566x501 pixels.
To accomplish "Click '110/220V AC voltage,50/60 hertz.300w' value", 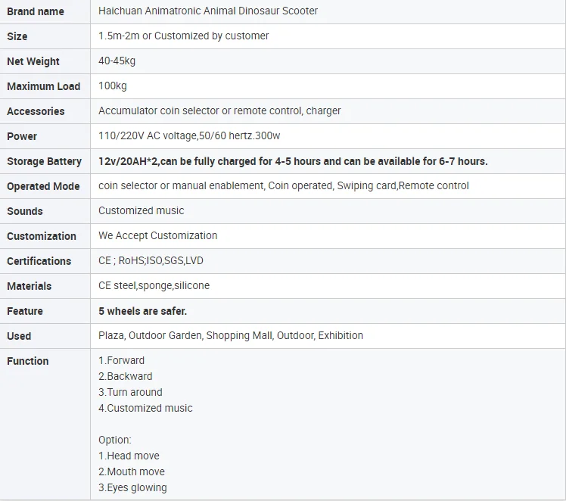I will pos(189,135).
